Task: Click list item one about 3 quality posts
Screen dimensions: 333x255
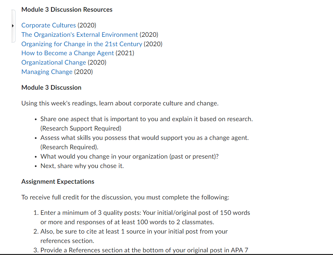Action: (x=145, y=217)
